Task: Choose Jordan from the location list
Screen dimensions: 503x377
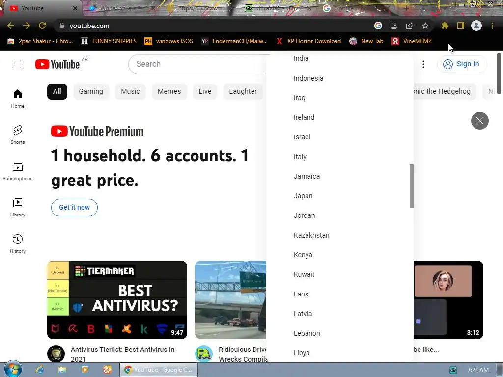Action: 340,216
